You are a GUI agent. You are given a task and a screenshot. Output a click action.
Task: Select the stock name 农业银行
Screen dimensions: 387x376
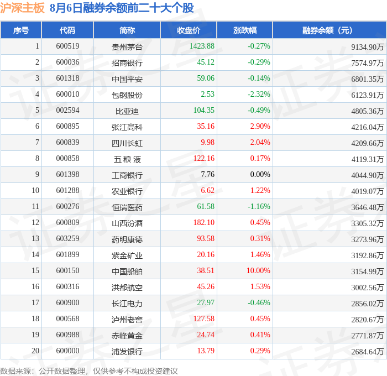(x=127, y=191)
